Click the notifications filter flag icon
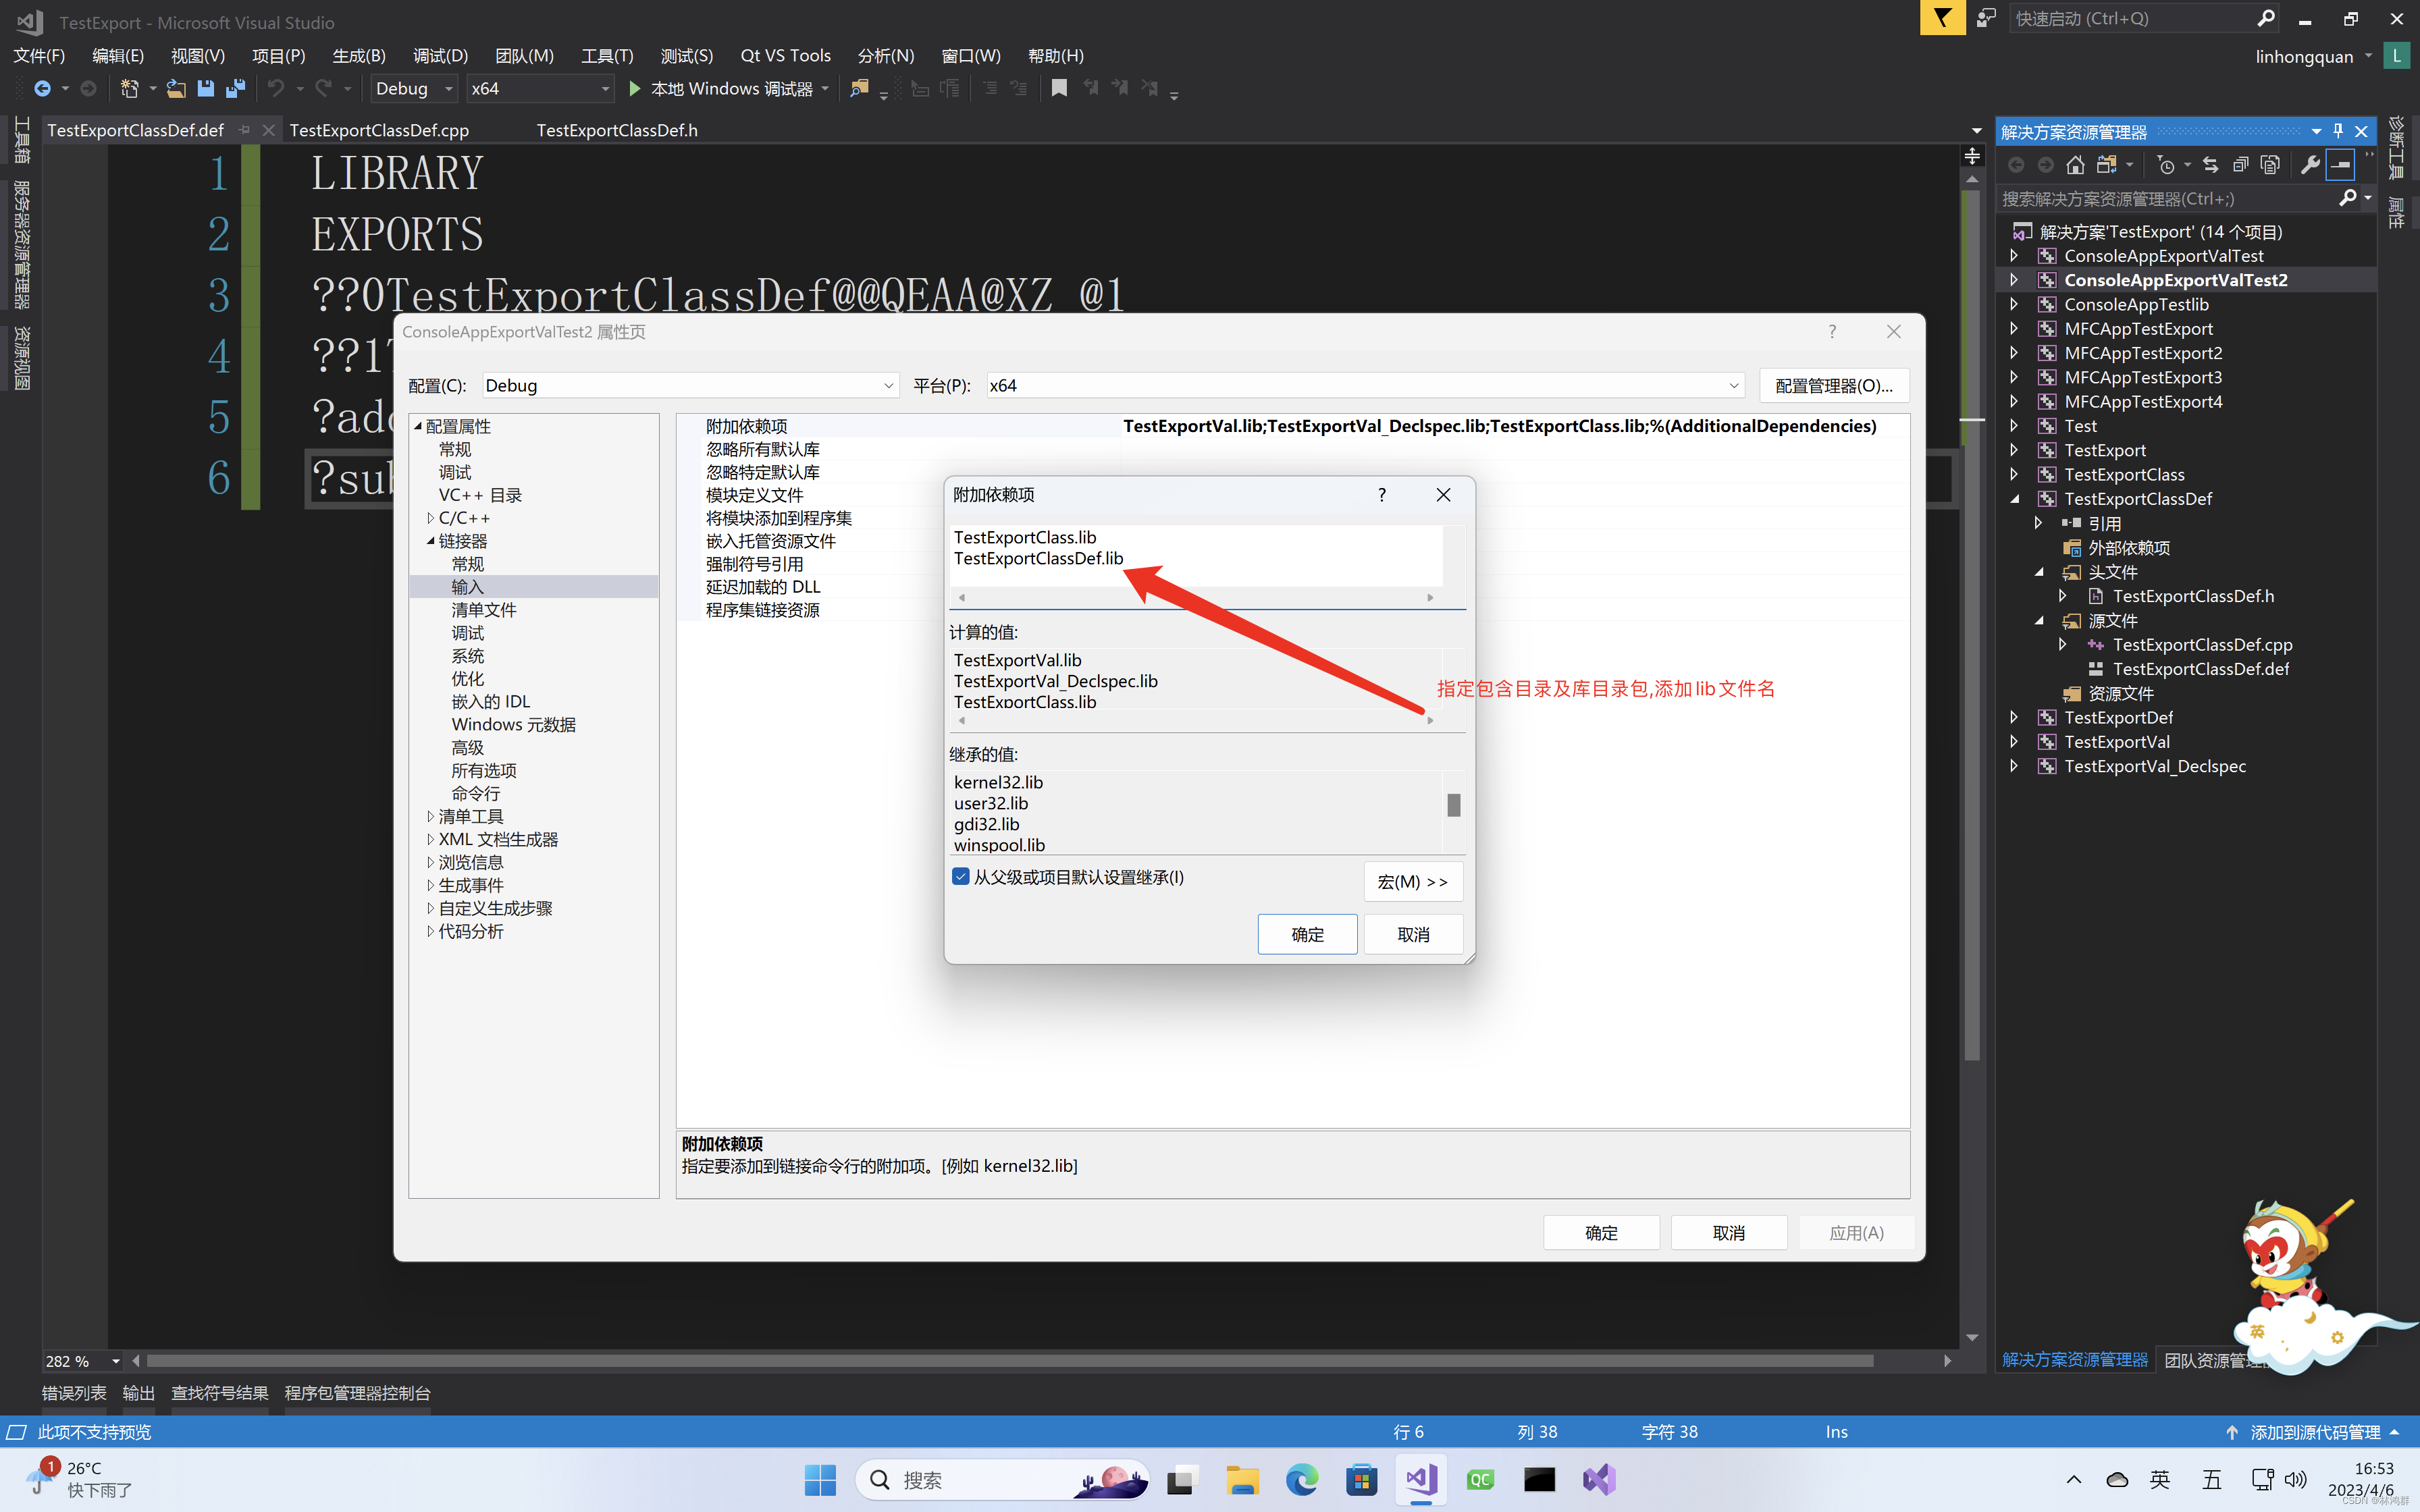The image size is (2420, 1512). coord(1942,18)
